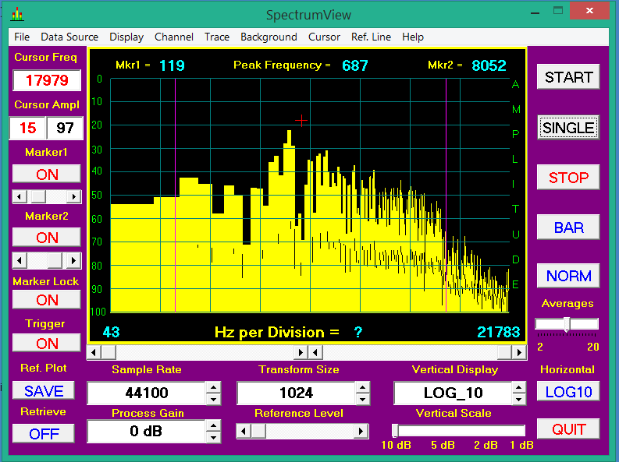Click Reference Level scrollbar right arrow
The height and width of the screenshot is (462, 619).
point(361,431)
